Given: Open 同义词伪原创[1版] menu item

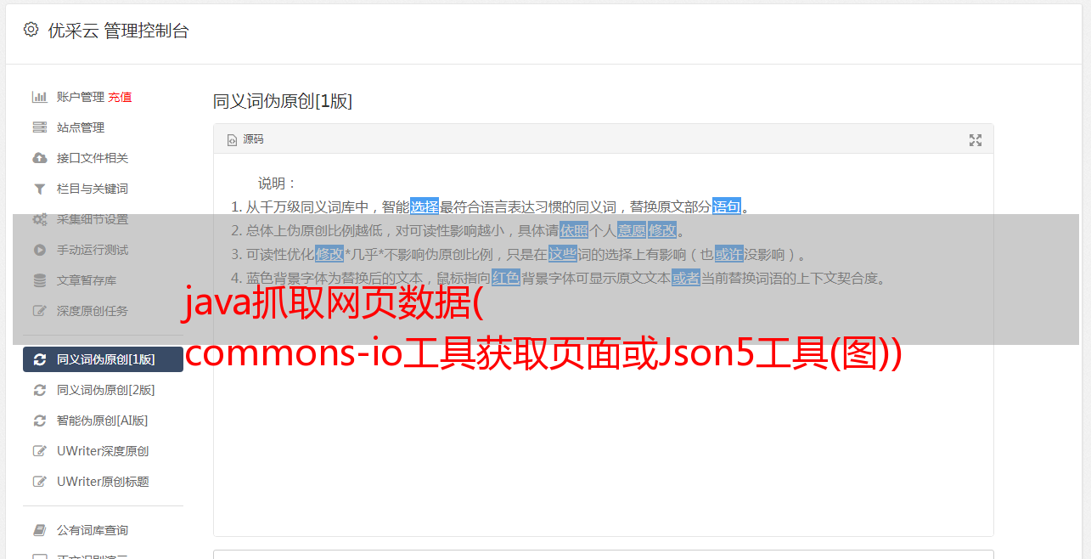Looking at the screenshot, I should 103,359.
